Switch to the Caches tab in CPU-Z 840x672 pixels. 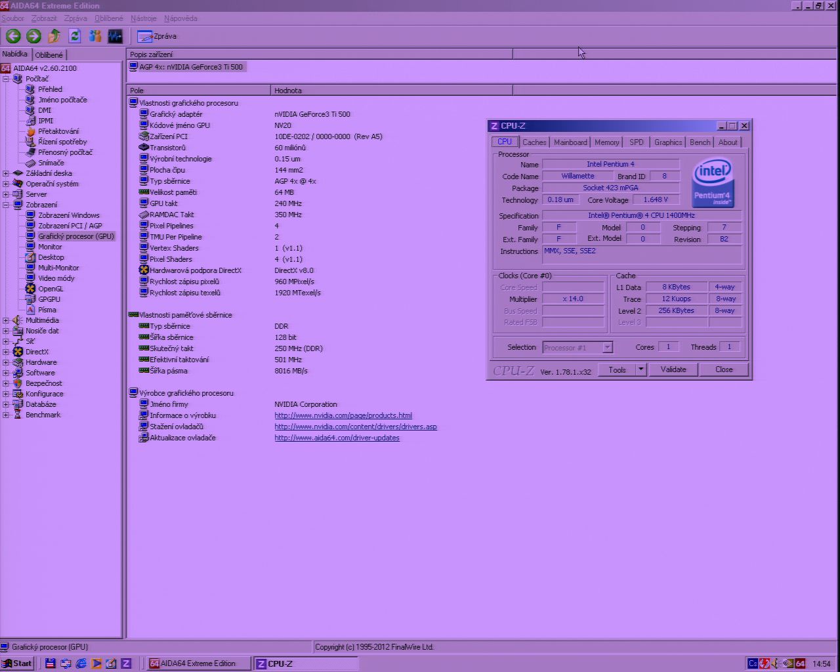534,142
